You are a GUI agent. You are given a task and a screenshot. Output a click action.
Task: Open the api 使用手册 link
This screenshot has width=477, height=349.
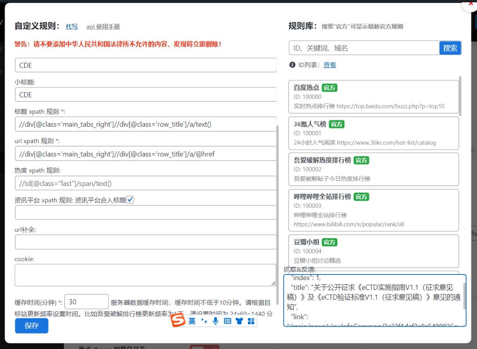[103, 27]
